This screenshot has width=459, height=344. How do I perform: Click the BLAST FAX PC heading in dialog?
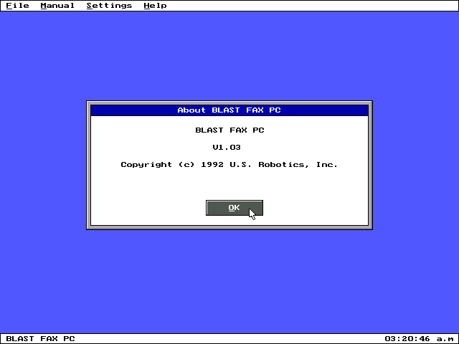coord(229,130)
